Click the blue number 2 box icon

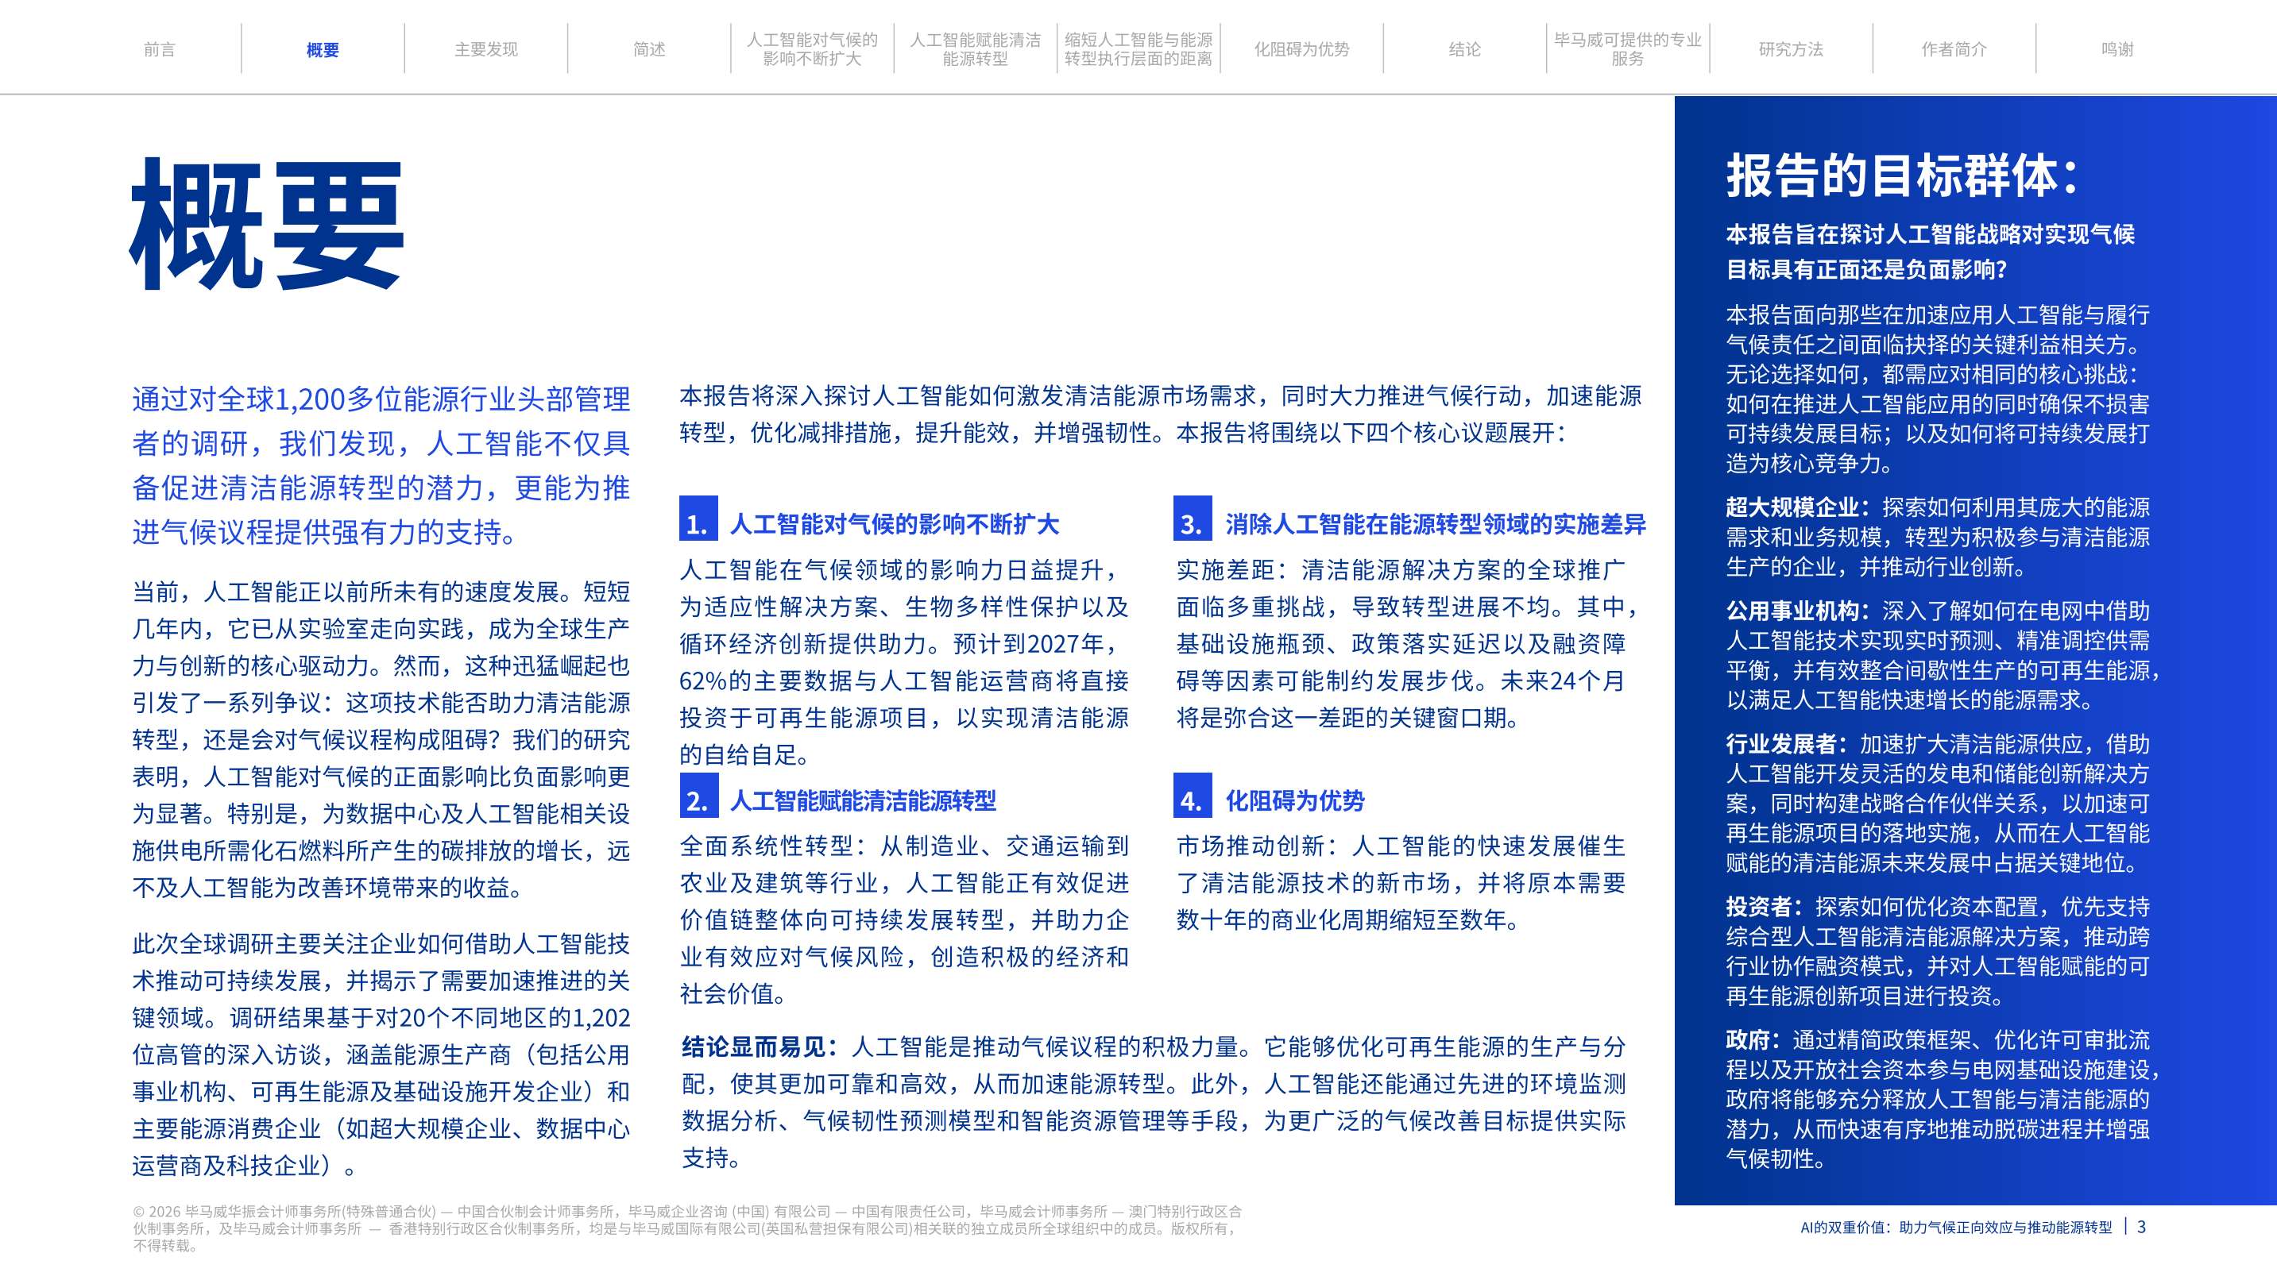point(698,796)
